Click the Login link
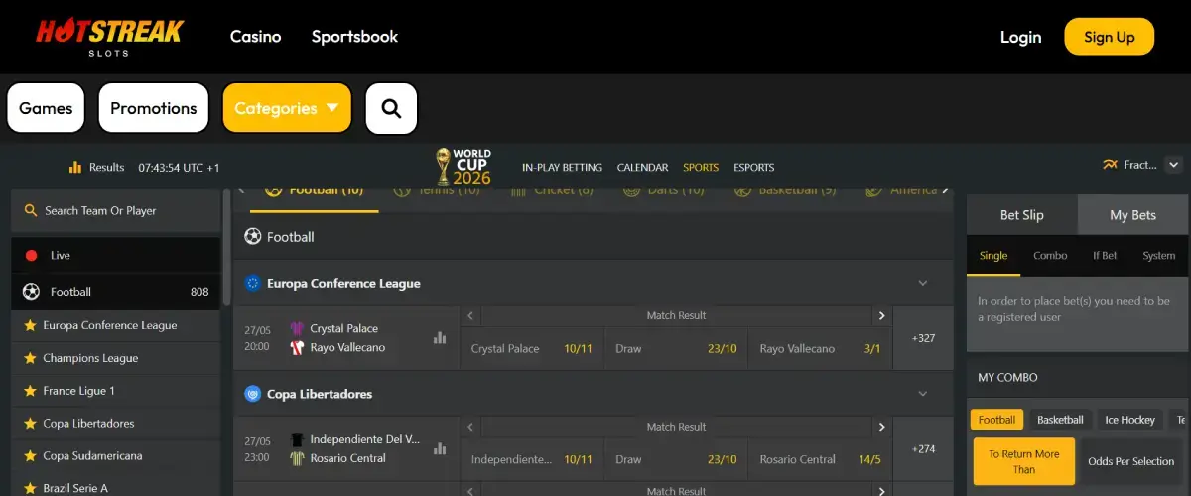Viewport: 1191px width, 496px height. pyautogui.click(x=1020, y=37)
